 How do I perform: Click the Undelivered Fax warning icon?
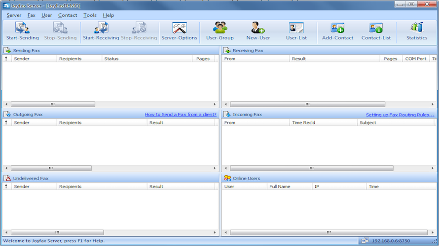[7, 178]
